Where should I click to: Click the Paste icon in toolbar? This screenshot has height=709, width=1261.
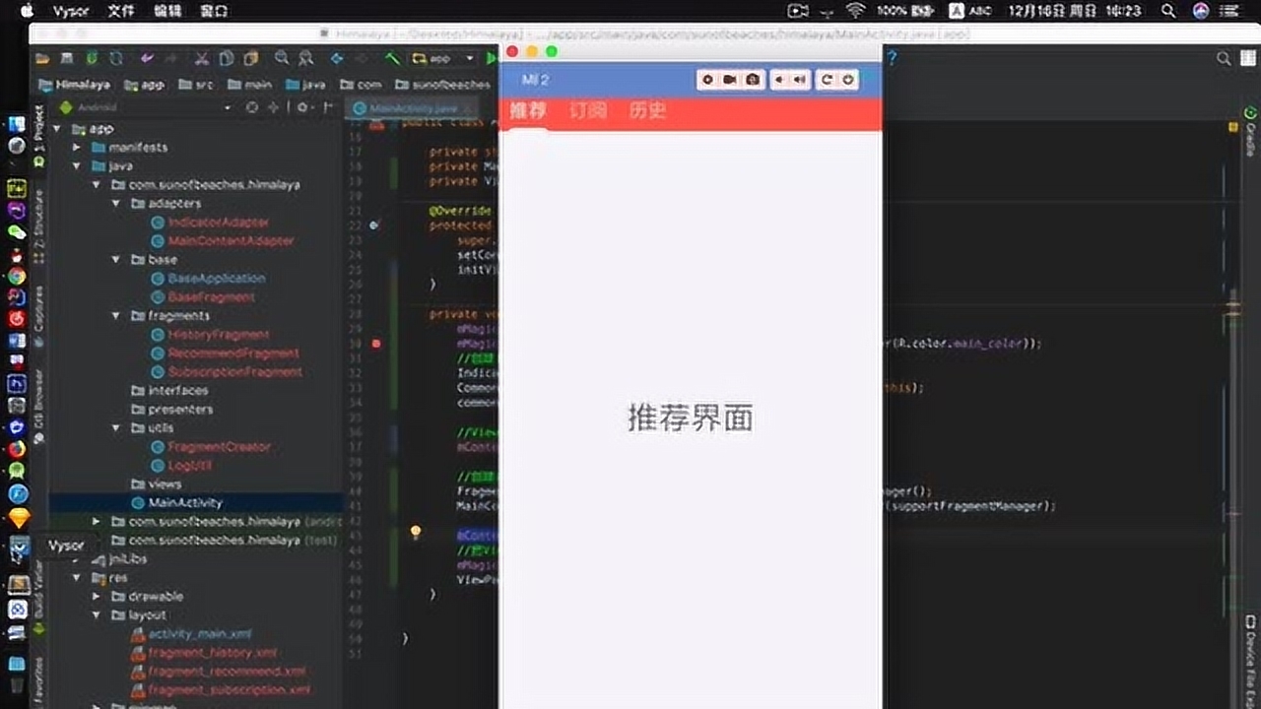click(x=251, y=59)
